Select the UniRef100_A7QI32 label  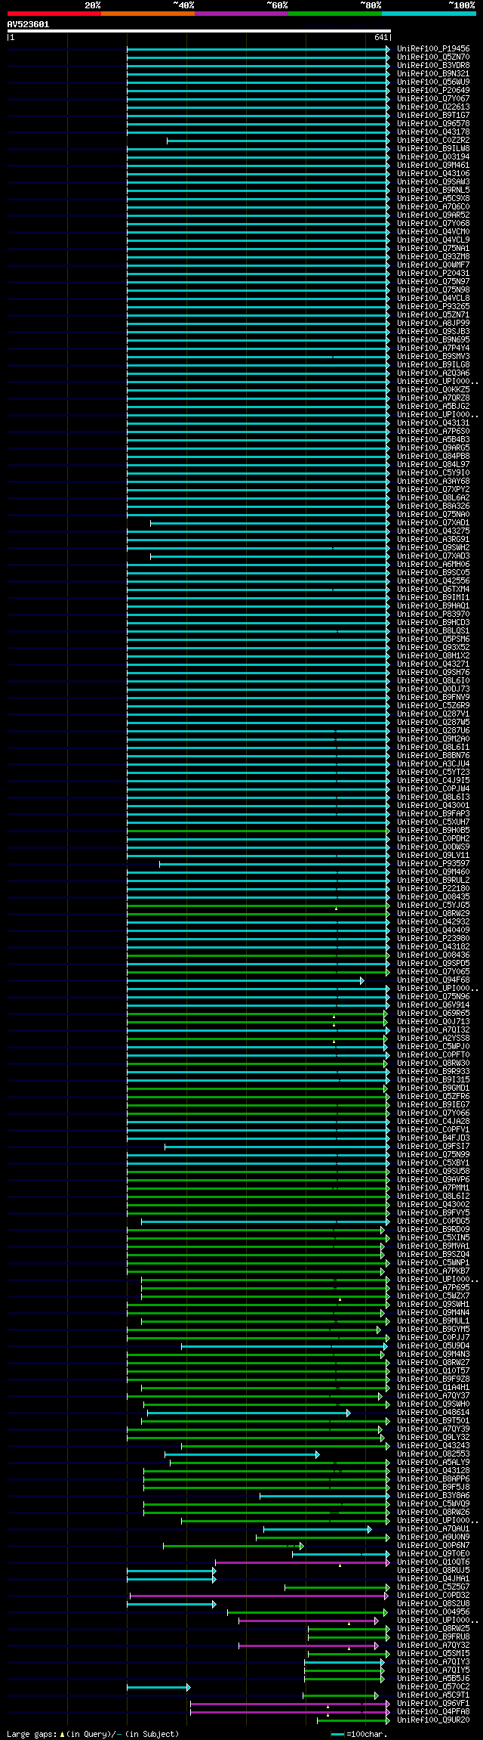coord(433,1029)
